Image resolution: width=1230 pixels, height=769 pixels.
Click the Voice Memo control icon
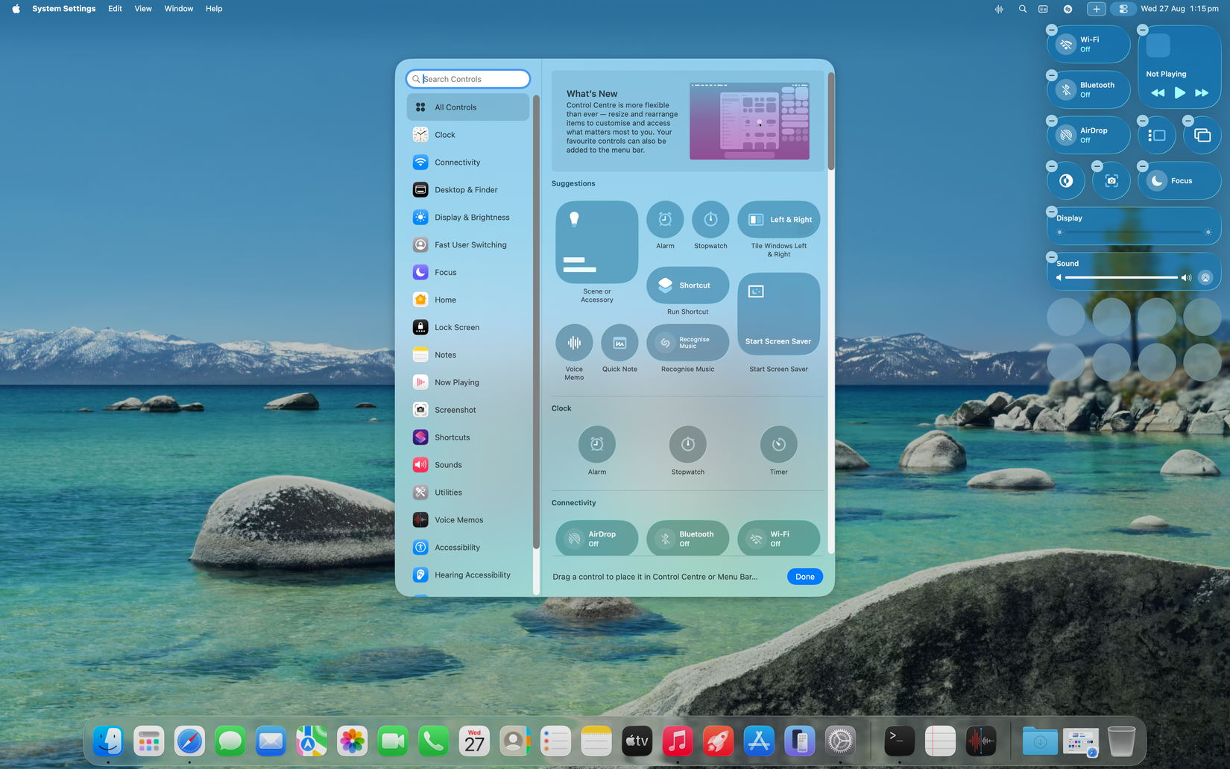click(x=574, y=343)
